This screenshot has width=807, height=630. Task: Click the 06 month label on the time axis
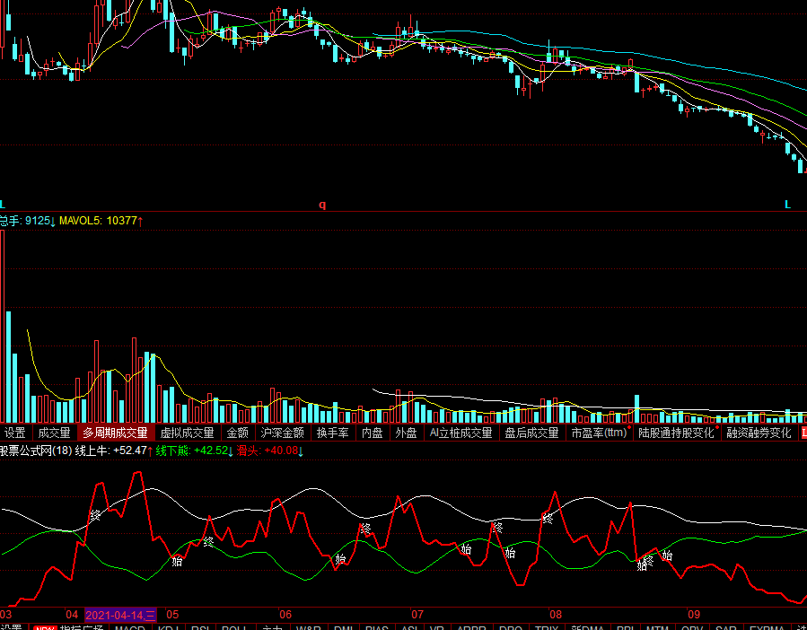285,615
